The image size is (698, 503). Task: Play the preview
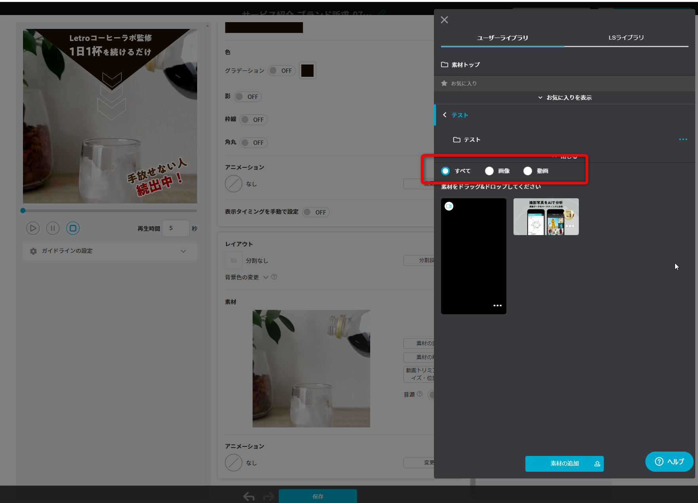(x=33, y=228)
